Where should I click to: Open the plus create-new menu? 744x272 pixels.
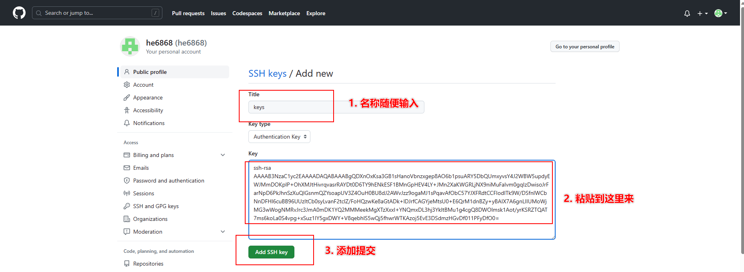(702, 14)
